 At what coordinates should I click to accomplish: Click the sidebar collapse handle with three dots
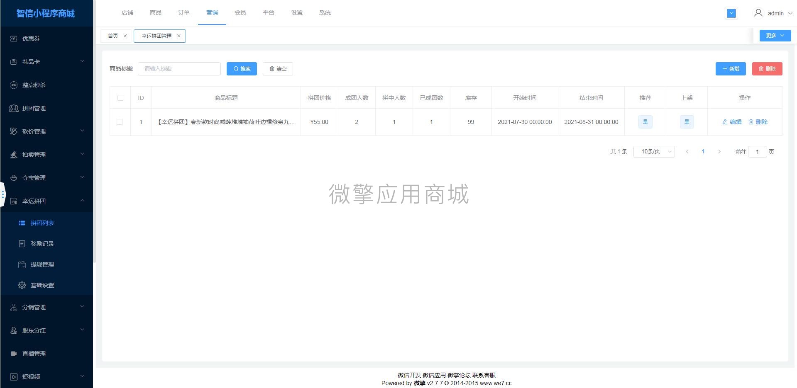[3, 194]
